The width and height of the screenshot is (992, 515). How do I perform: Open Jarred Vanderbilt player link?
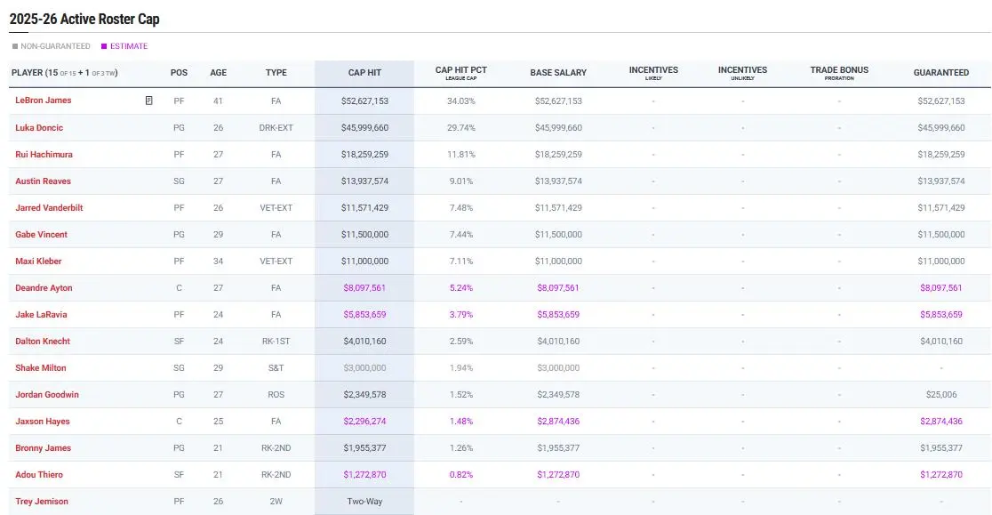(x=49, y=207)
